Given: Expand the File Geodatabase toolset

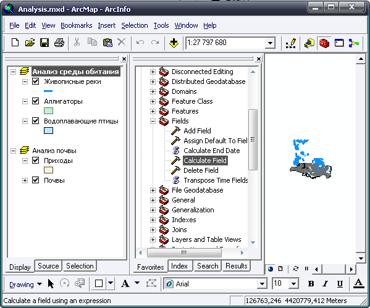Looking at the screenshot, I should [x=153, y=190].
